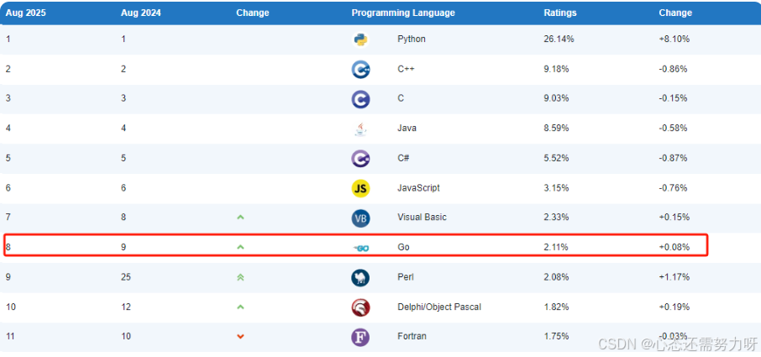Viewport: 761px width, 357px height.
Task: Click the +0.08% change value
Action: 674,247
